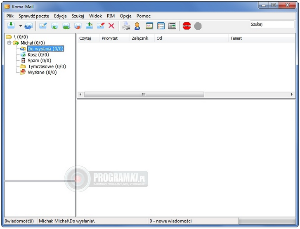Image resolution: width=300 pixels, height=229 pixels.
Task: Click status text 0 - nowe wiadomości
Action: [170, 221]
